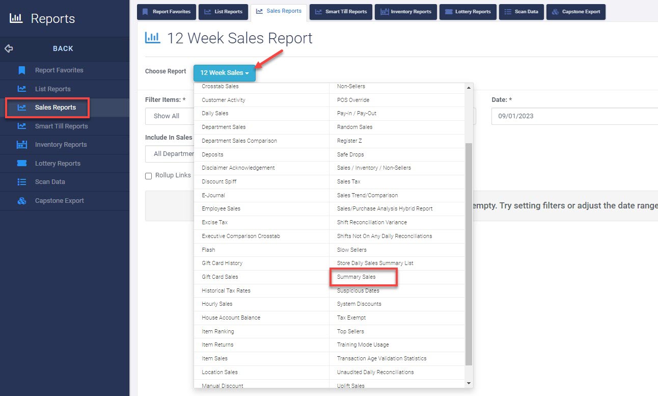The image size is (658, 396).
Task: Click the Lottery Reports ticket icon in sidebar
Action: tap(21, 163)
